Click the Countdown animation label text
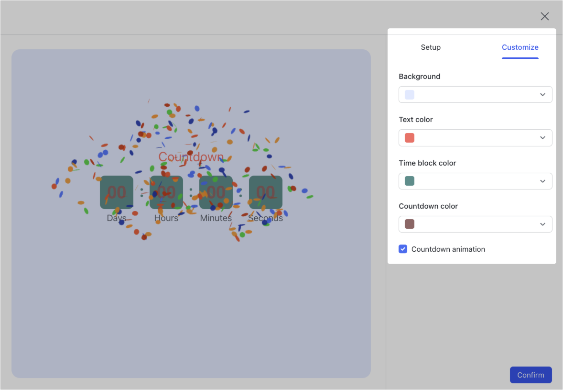This screenshot has height=390, width=563. [x=448, y=249]
